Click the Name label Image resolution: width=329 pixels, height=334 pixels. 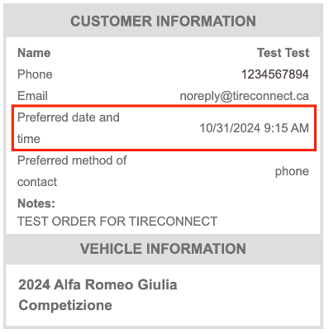(34, 53)
